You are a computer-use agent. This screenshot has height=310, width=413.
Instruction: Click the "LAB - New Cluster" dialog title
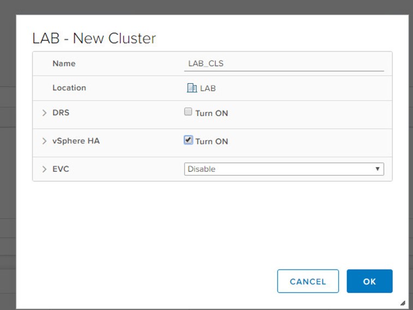click(x=94, y=38)
